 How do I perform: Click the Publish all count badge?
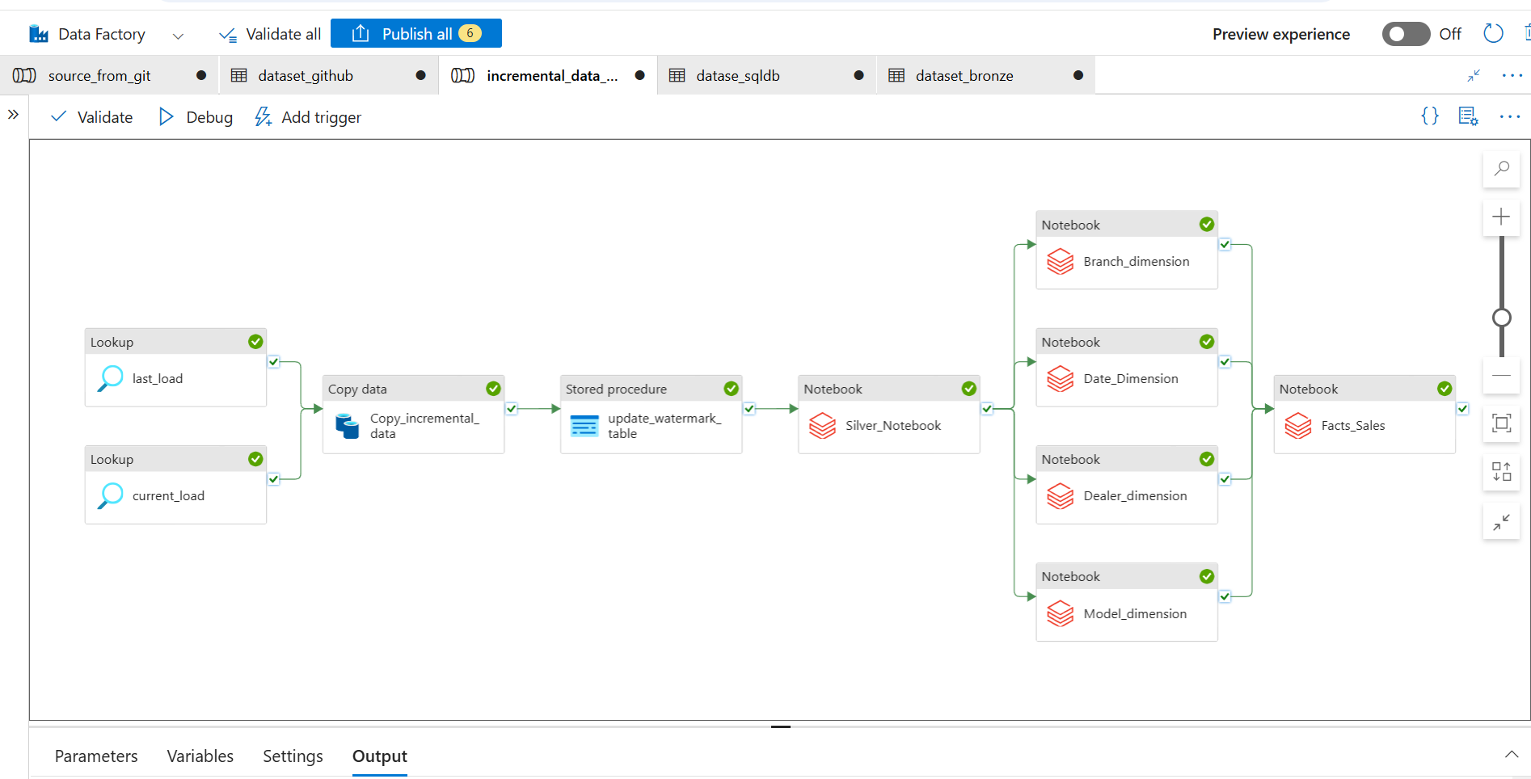pyautogui.click(x=470, y=33)
